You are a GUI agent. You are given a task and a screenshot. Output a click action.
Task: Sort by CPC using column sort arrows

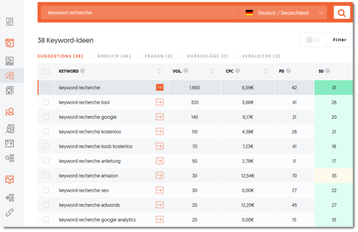pyautogui.click(x=265, y=71)
